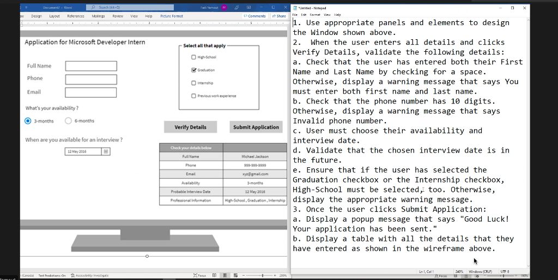Open the Review tab in Word
The image size is (558, 280).
(118, 16)
